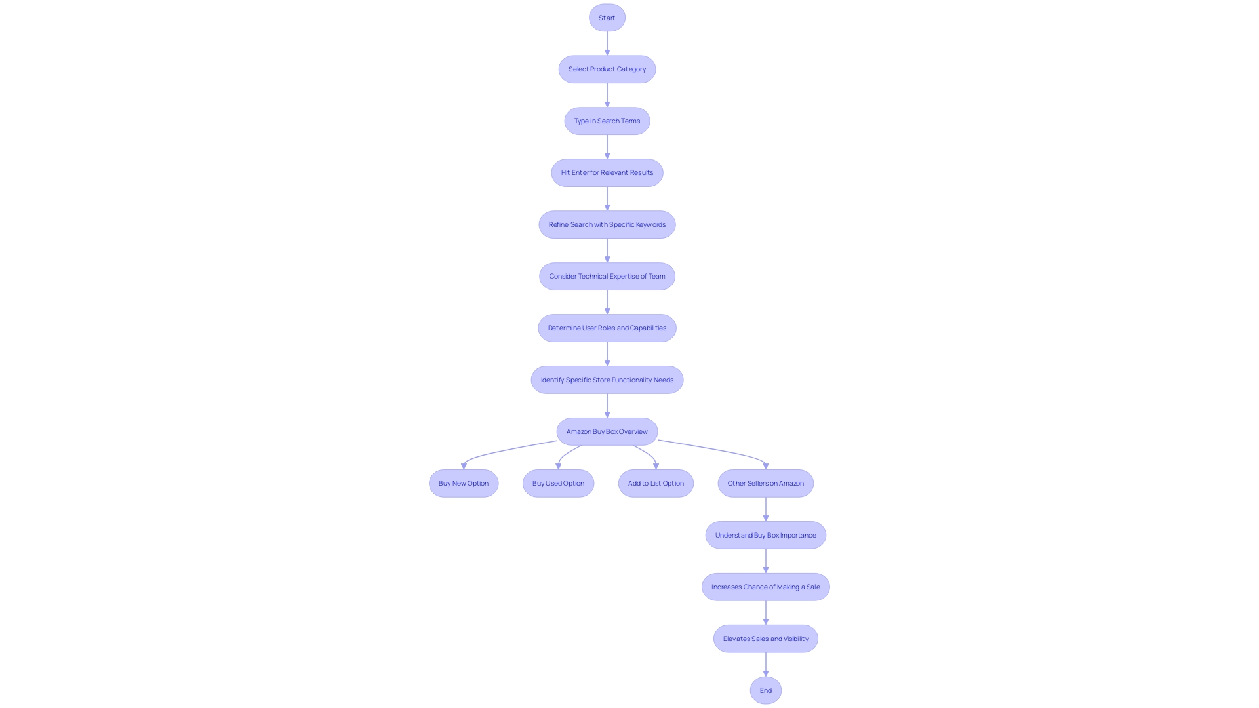Image resolution: width=1259 pixels, height=708 pixels.
Task: Expand the Identify Specific Store Functionality Needs node
Action: [x=607, y=380]
